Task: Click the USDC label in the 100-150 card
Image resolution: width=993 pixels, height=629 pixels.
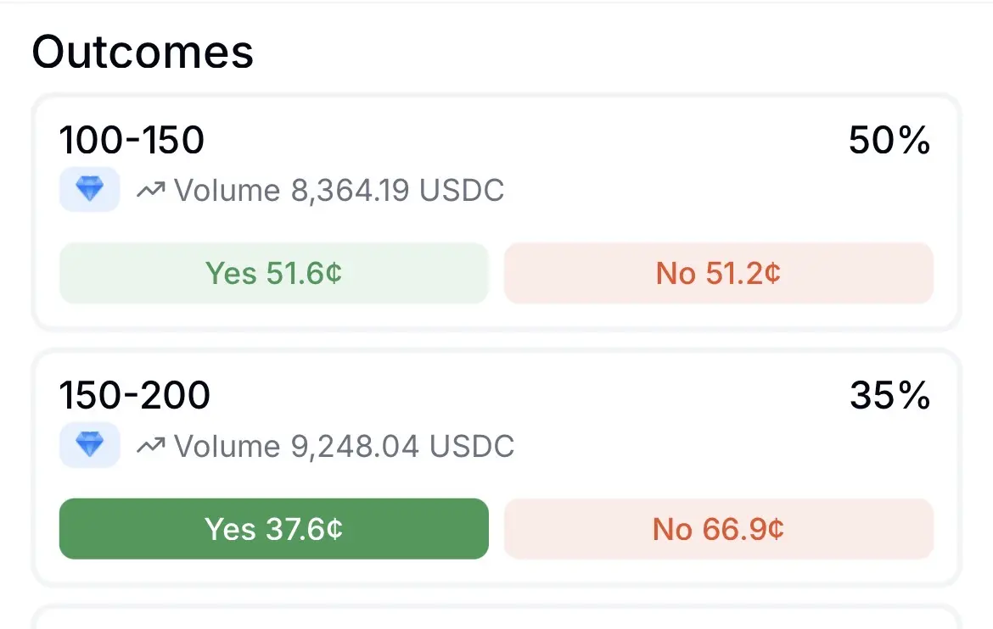Action: coord(462,191)
